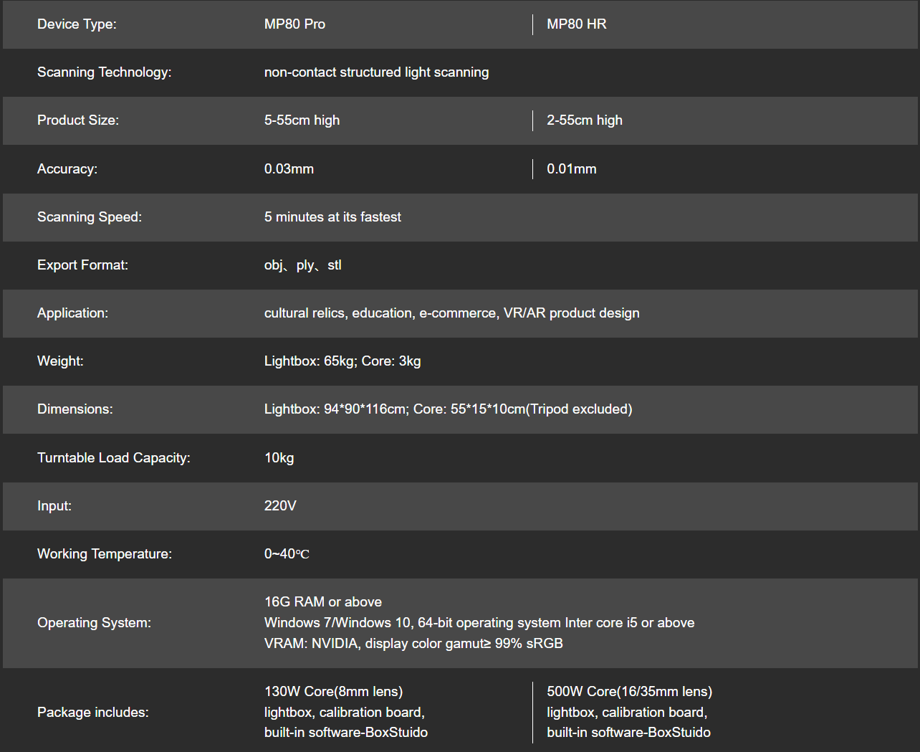The width and height of the screenshot is (920, 752).
Task: Select the 5-55cm high product size value
Action: coord(302,120)
